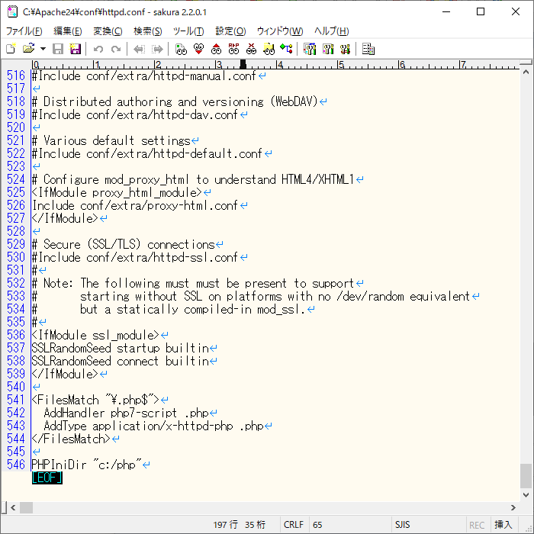Click the Search binoculars toolbar icon

(181, 49)
